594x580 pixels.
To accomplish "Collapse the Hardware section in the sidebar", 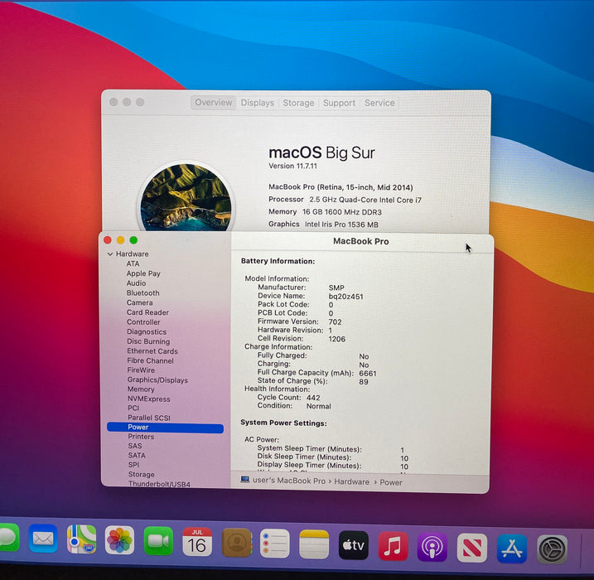I will point(110,254).
